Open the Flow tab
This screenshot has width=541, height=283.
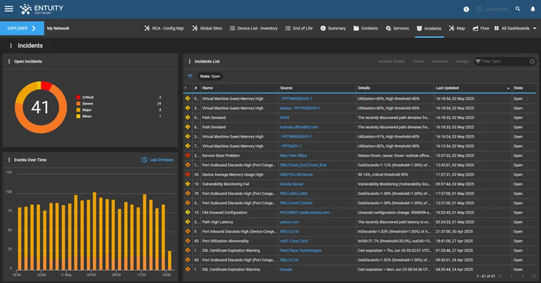(x=481, y=28)
